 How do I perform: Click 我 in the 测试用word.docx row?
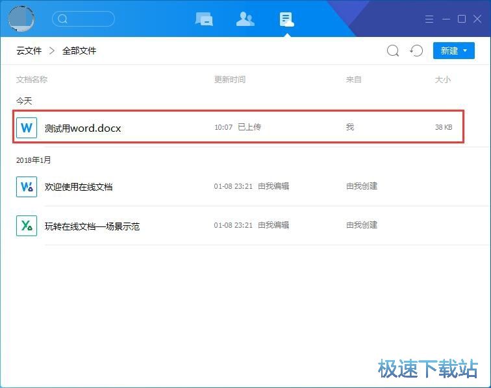tap(350, 127)
